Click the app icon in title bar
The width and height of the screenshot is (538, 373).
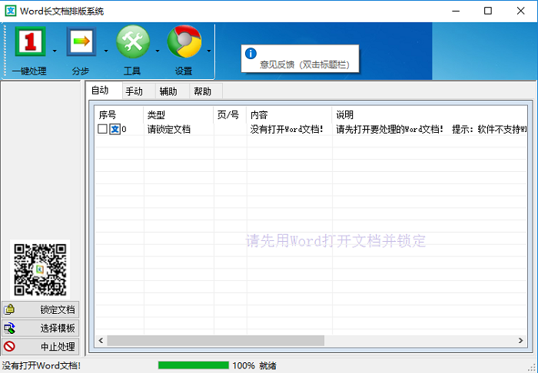point(11,11)
